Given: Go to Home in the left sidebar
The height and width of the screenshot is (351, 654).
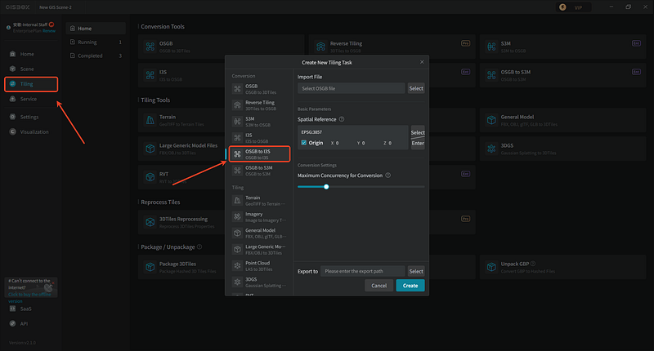Looking at the screenshot, I should point(28,54).
